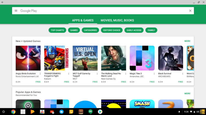Open overflow menu for Angry Birds Evolution

pos(40,74)
